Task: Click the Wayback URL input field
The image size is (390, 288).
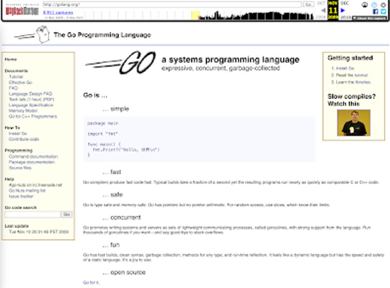Action: click(172, 4)
